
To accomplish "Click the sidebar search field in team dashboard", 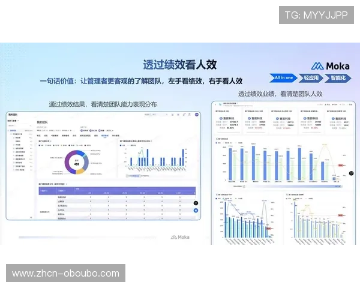I will [x=20, y=125].
